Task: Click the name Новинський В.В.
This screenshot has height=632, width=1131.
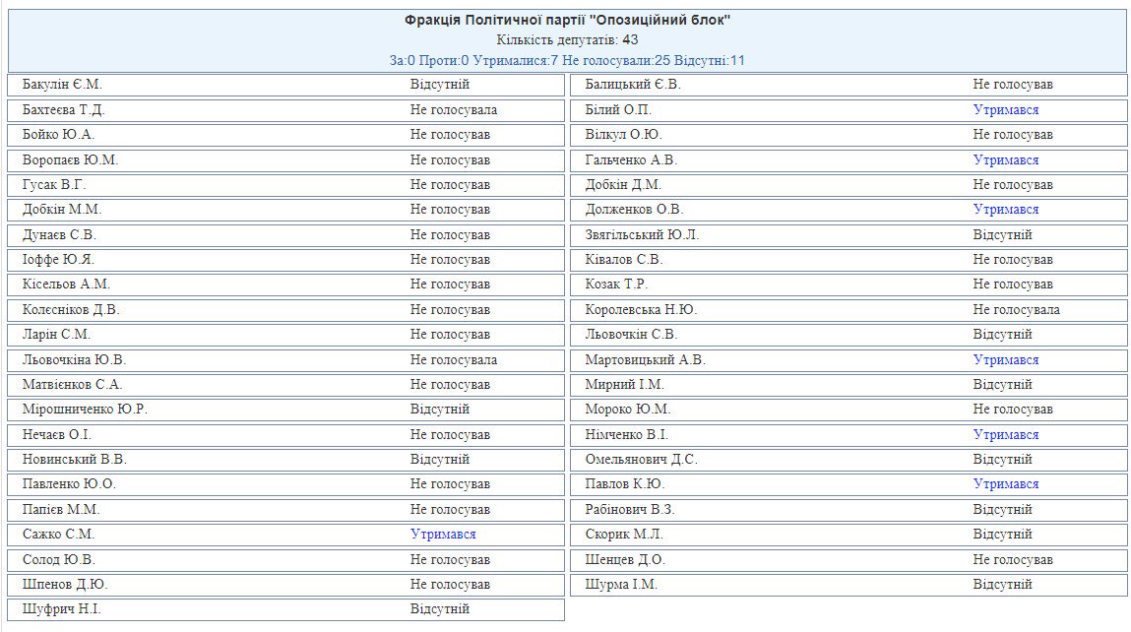Action: point(74,460)
